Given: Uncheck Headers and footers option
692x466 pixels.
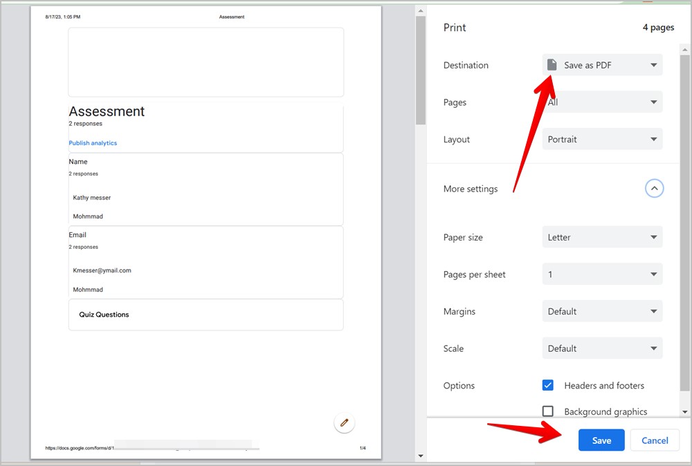Looking at the screenshot, I should 547,385.
